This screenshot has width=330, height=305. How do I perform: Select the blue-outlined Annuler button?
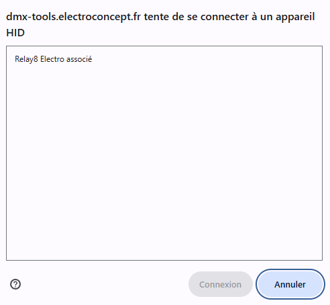290,284
